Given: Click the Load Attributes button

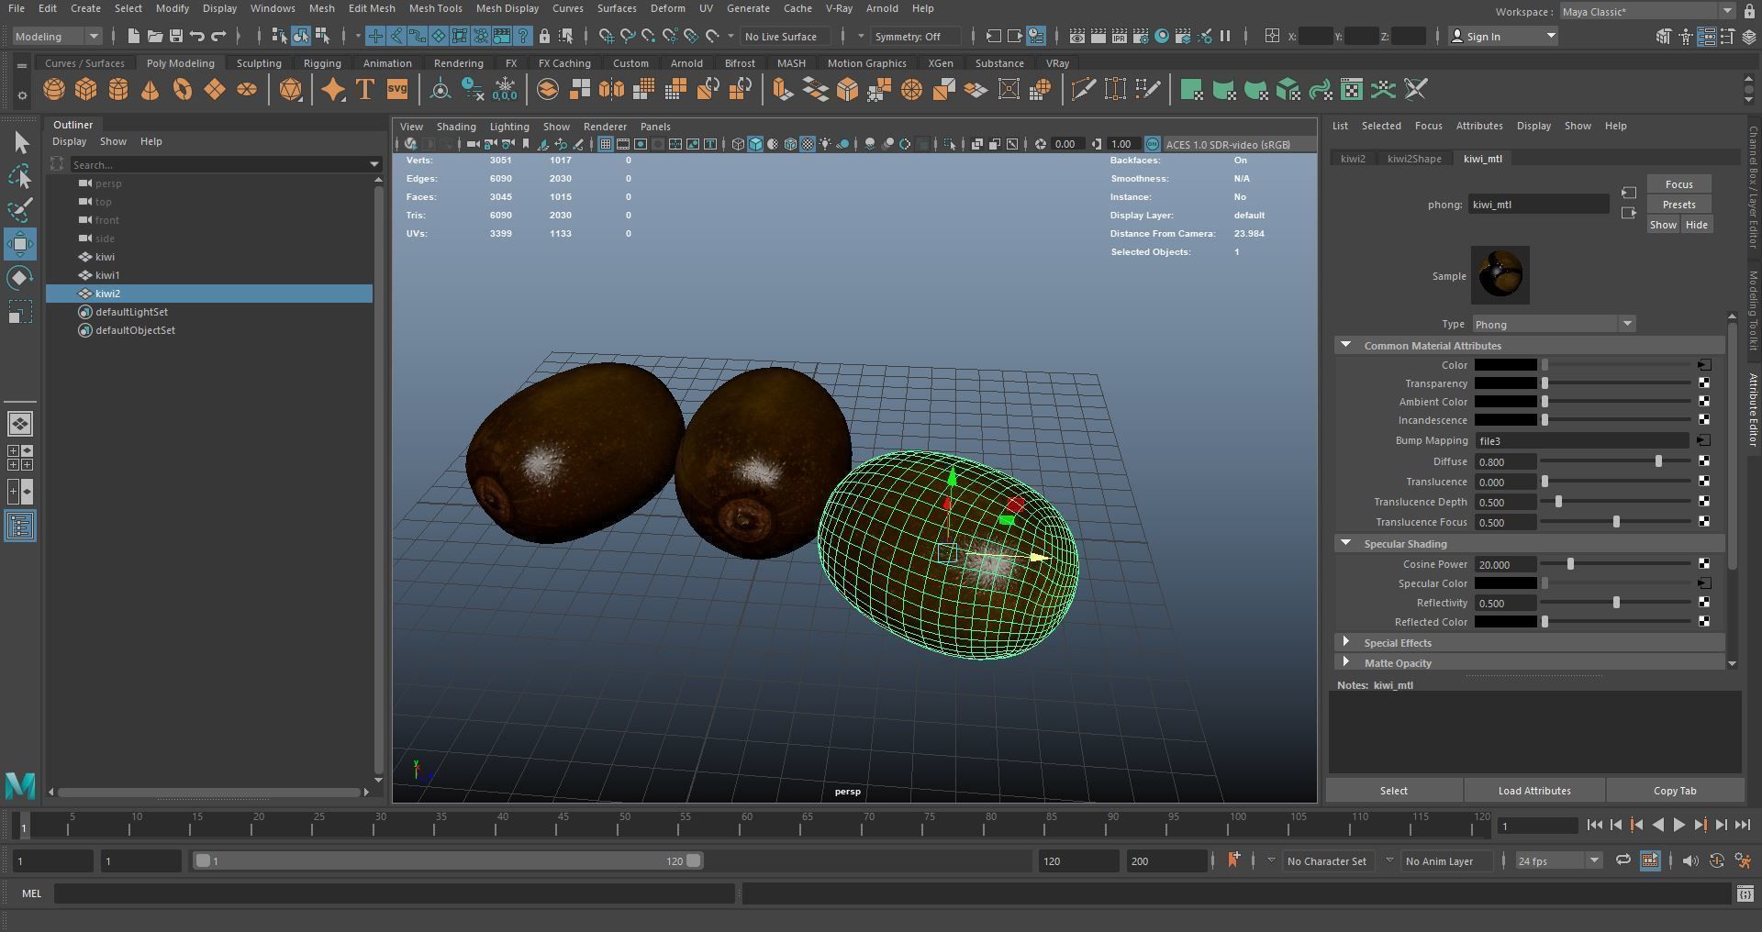Looking at the screenshot, I should (1534, 791).
